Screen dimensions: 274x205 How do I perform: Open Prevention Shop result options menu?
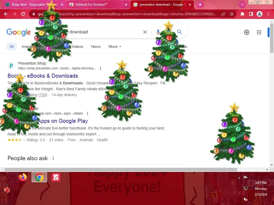point(101,68)
